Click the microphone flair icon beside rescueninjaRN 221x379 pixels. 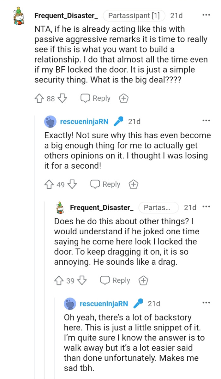pyautogui.click(x=120, y=121)
